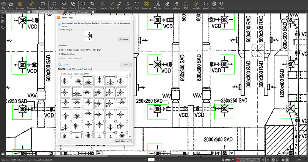Click the Erase tool icon
The image size is (308, 162).
166,5
